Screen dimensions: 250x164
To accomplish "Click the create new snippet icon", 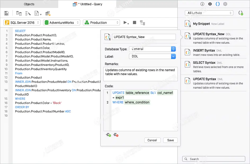I will [x=240, y=13].
